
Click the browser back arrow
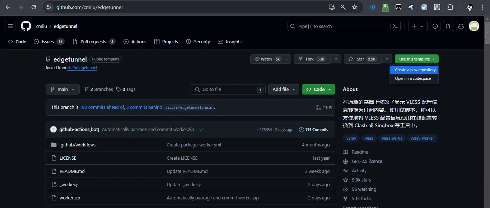coord(8,7)
